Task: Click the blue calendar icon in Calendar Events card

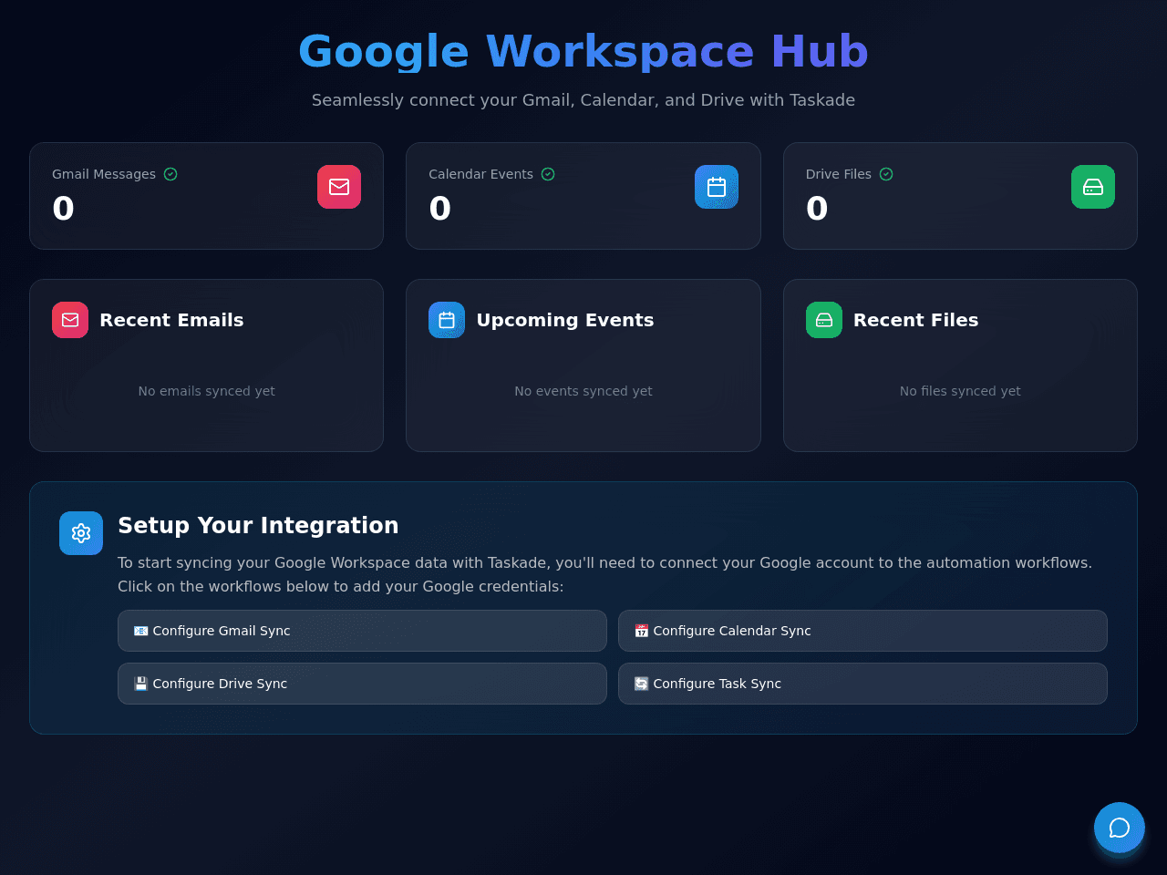Action: [717, 187]
